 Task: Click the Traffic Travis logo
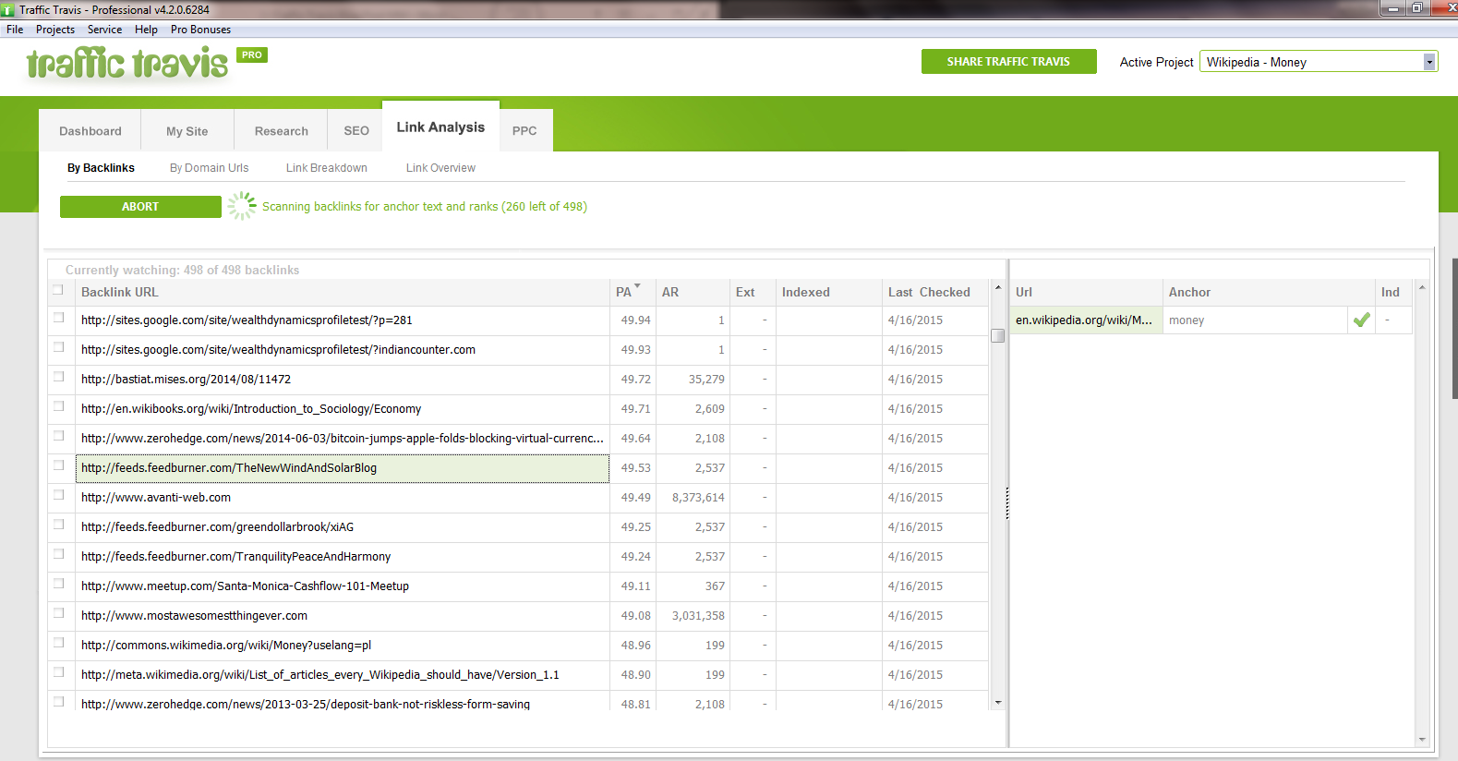pos(127,63)
